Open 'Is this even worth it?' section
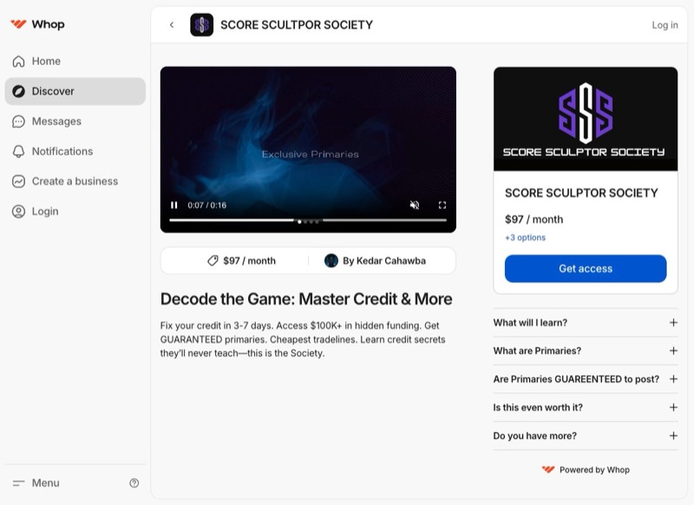This screenshot has height=505, width=694. pyautogui.click(x=585, y=407)
